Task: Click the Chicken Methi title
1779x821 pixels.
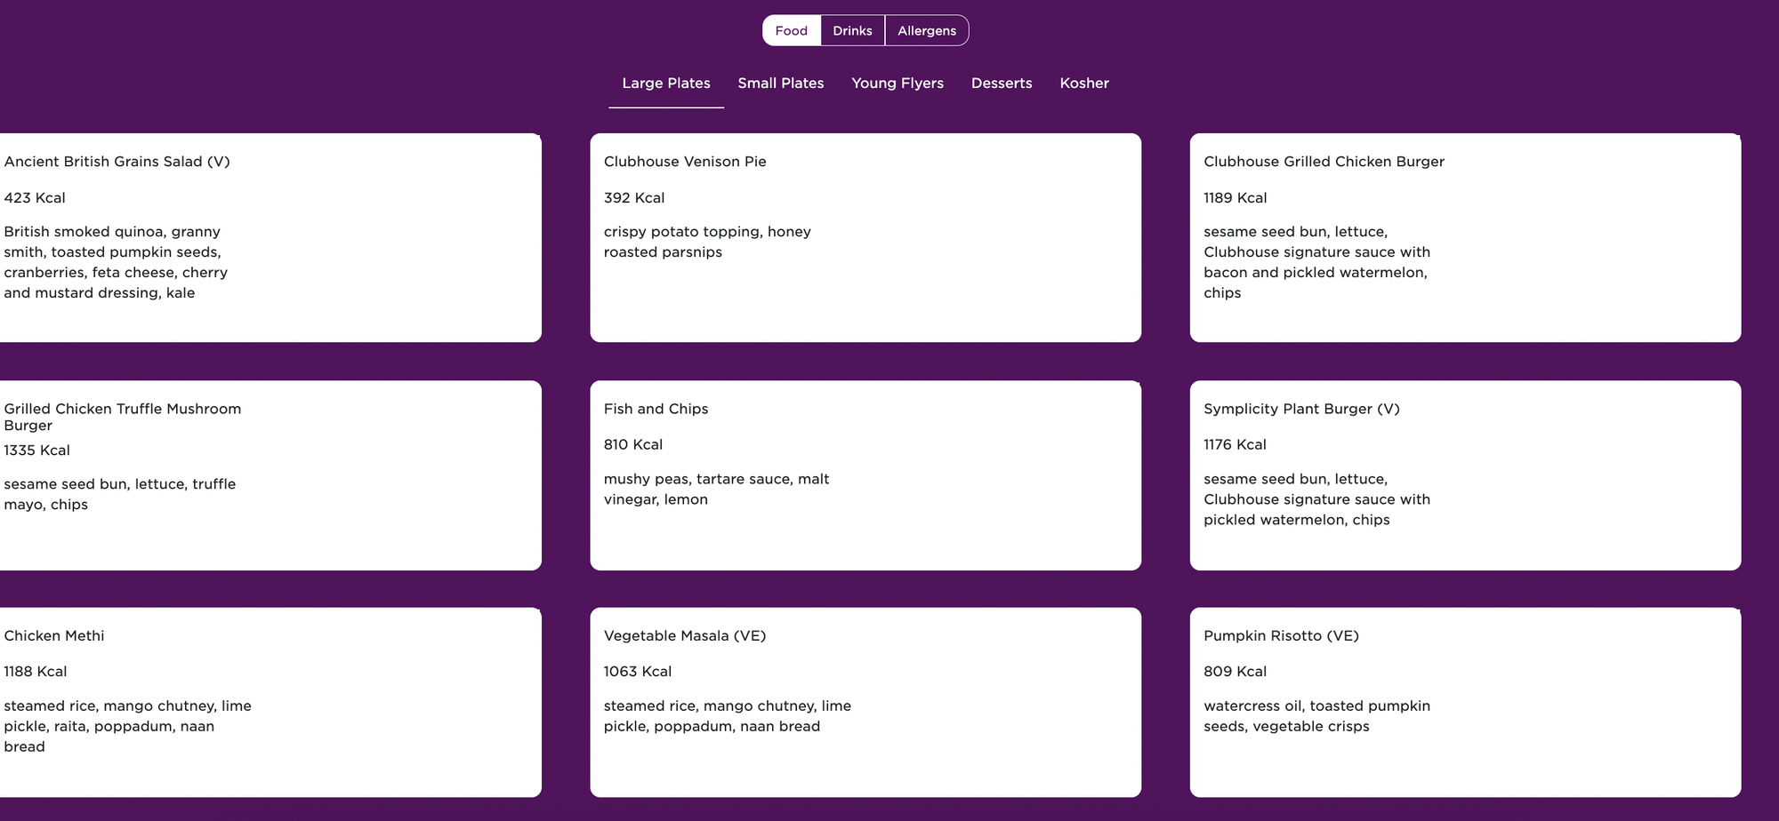Action: [54, 636]
